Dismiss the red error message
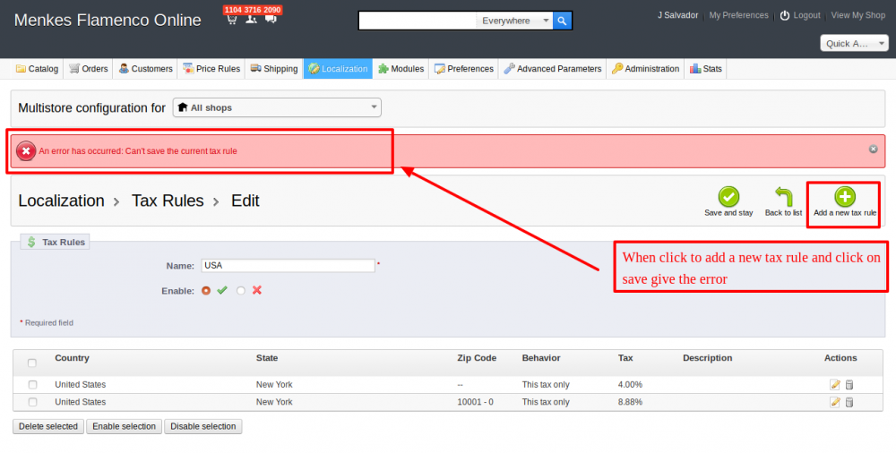The width and height of the screenshot is (896, 453). pos(873,150)
